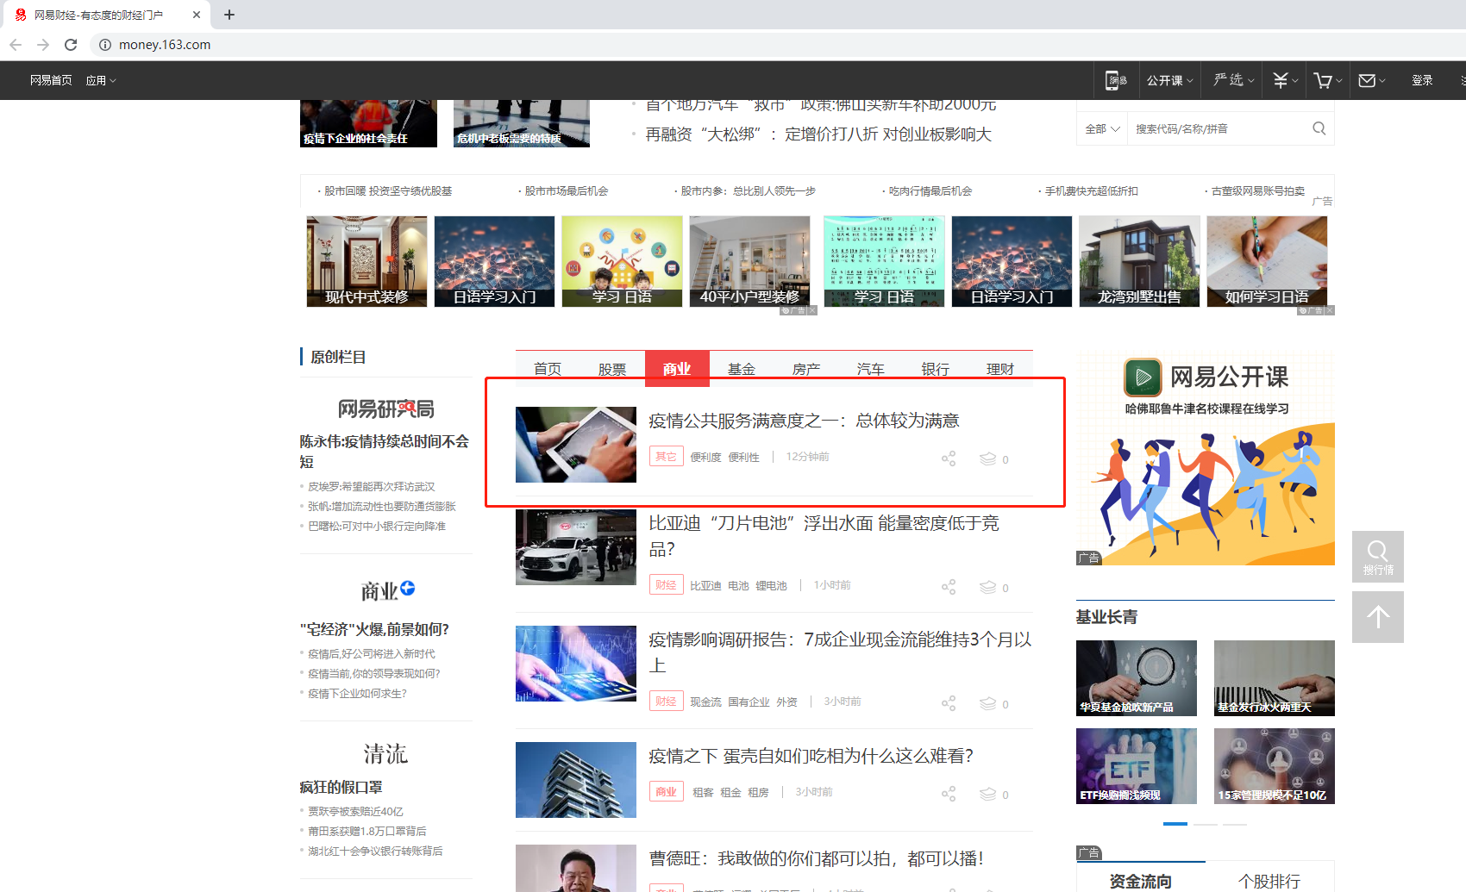Focus the 搜索代码/名称/拼音 search field
This screenshot has width=1466, height=892.
tap(1218, 128)
